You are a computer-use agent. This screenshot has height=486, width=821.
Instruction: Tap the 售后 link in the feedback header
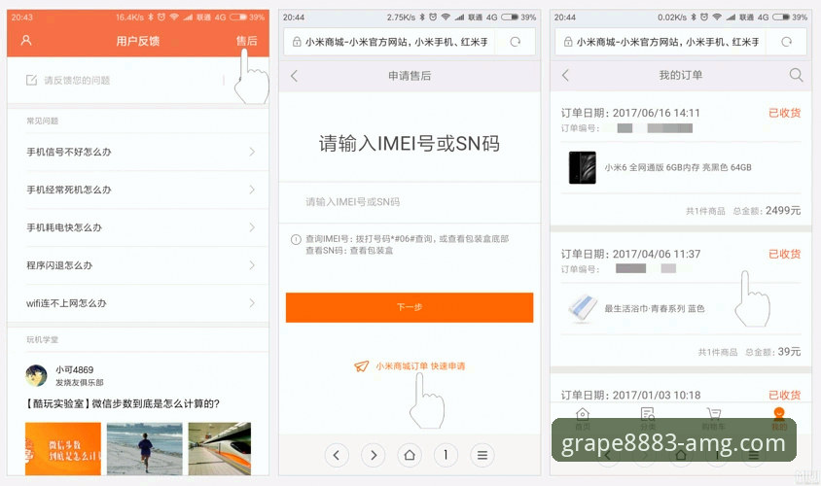pos(246,41)
